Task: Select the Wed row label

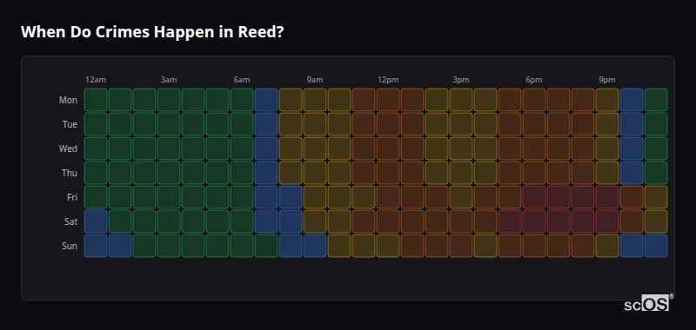Action: [x=68, y=148]
